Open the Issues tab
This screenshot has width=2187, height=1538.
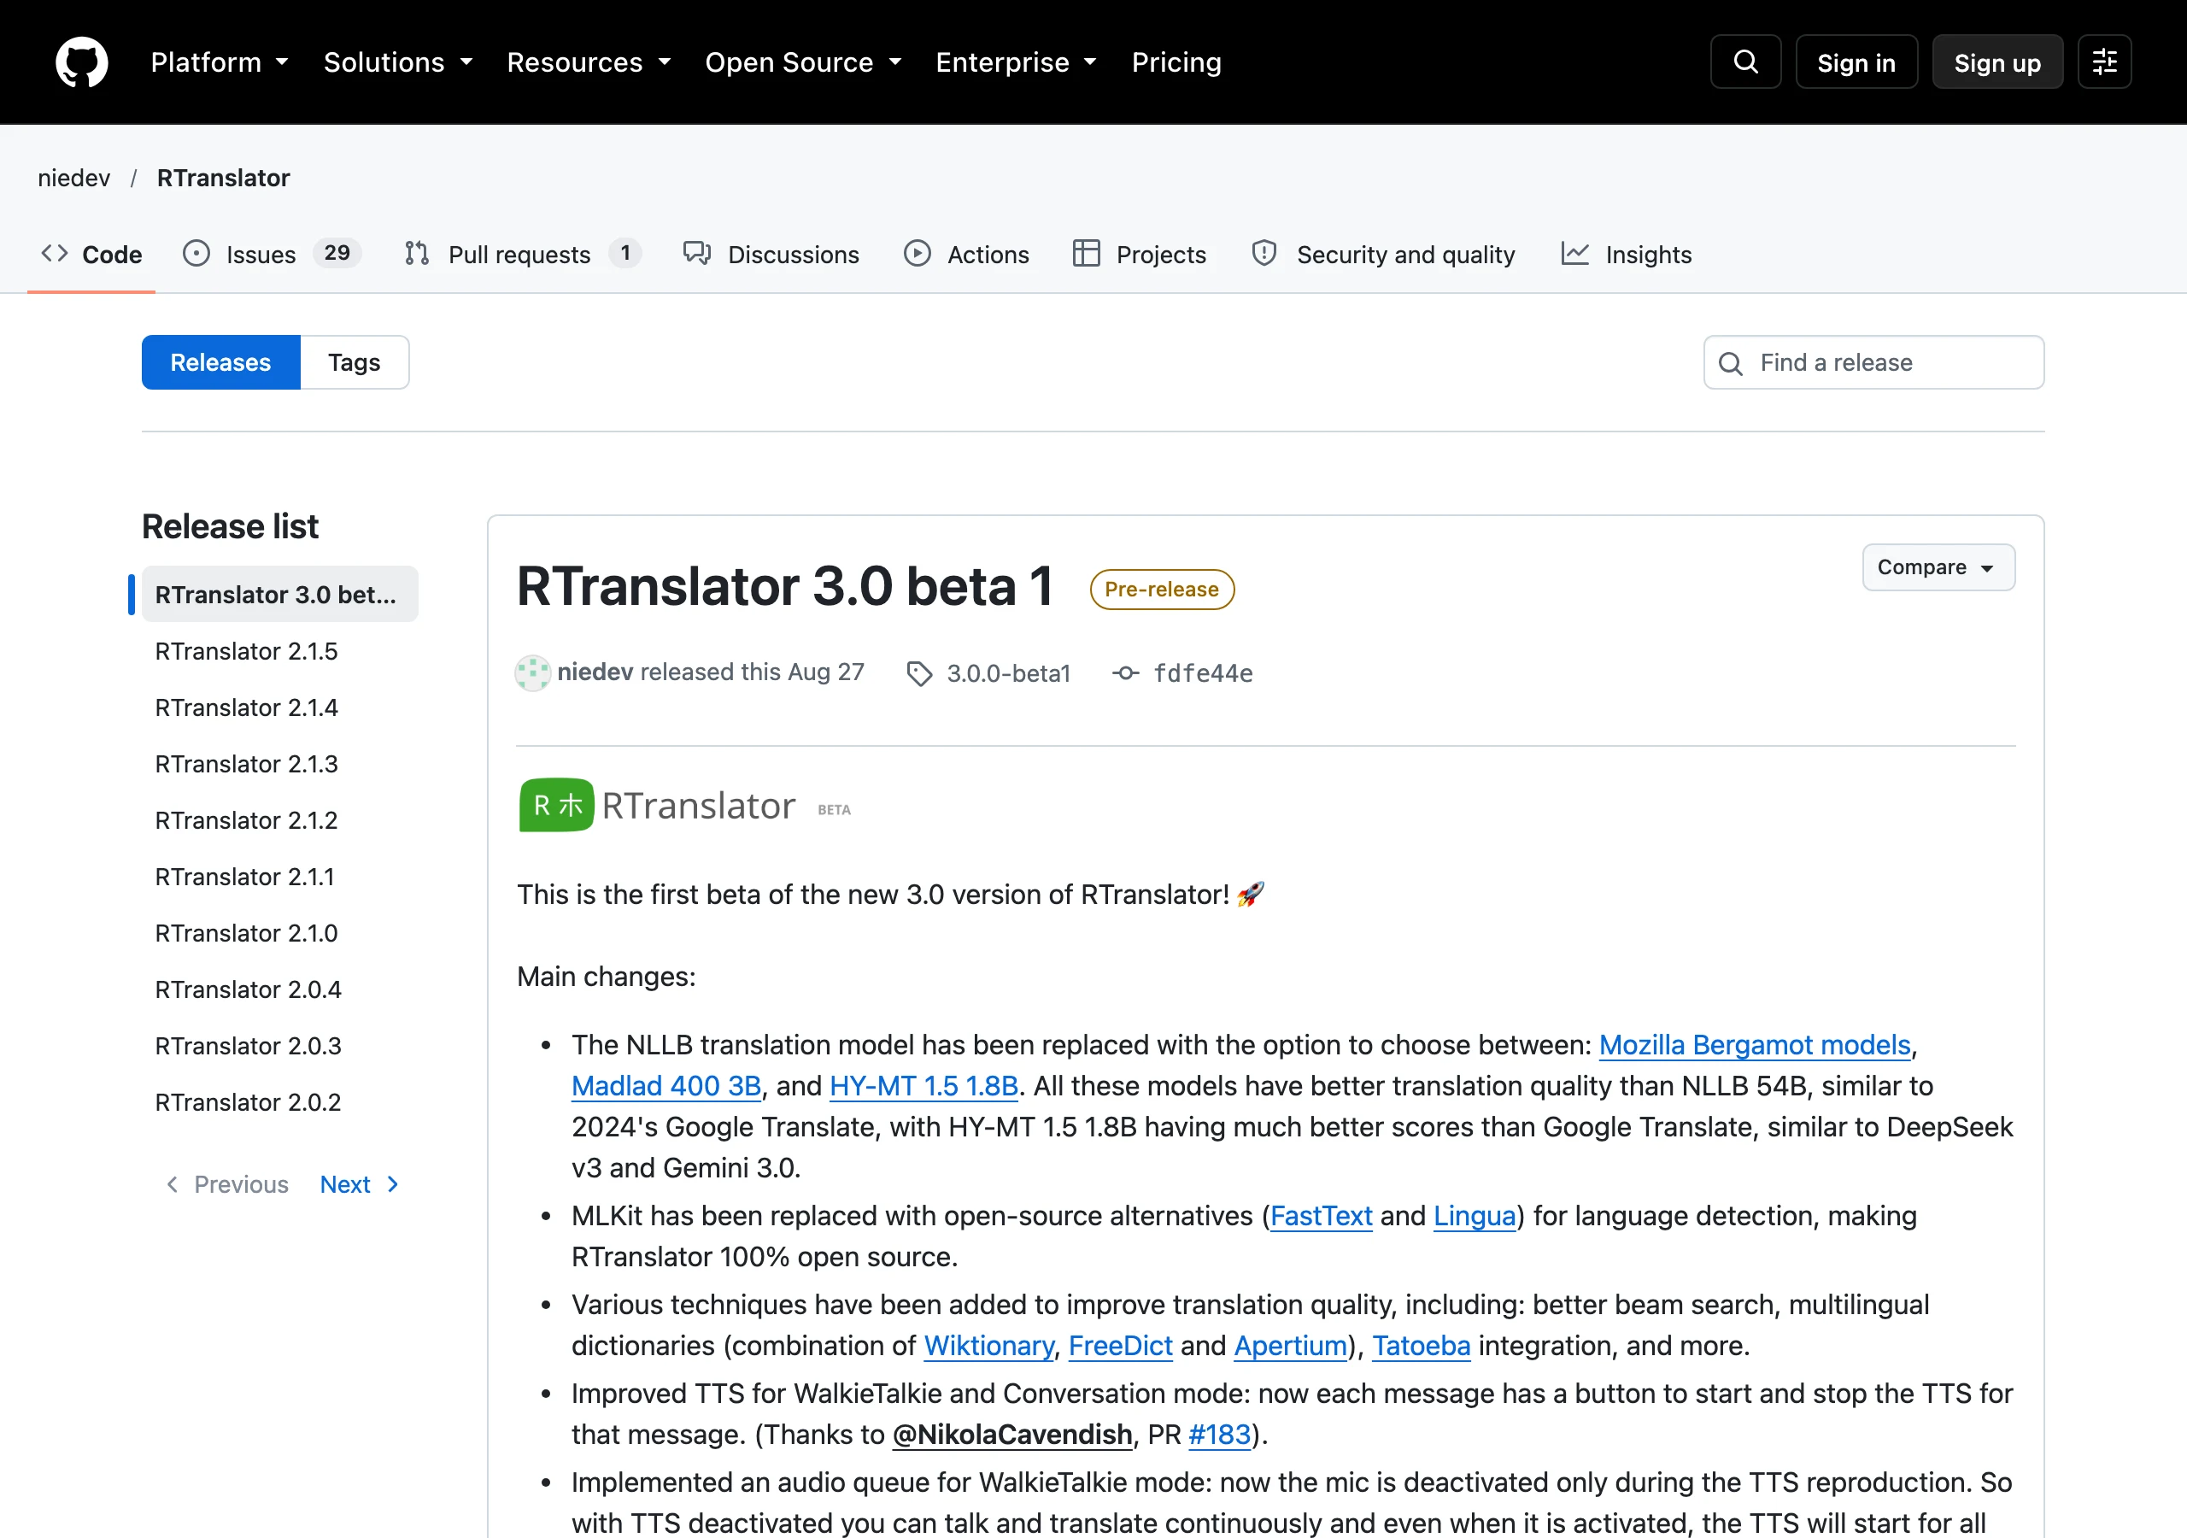click(x=272, y=255)
